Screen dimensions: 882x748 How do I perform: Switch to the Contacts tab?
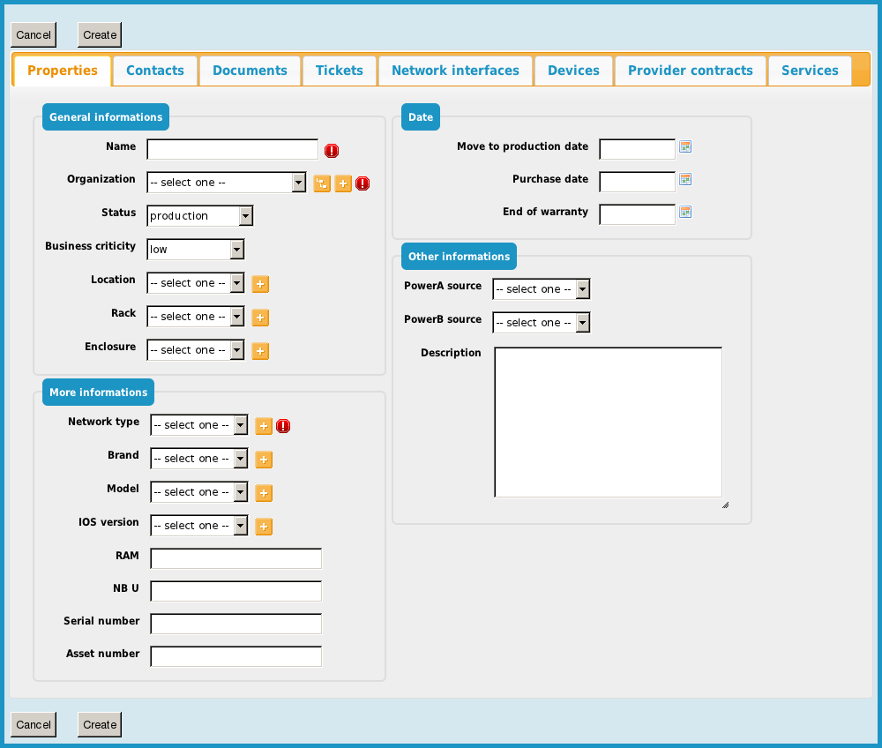click(155, 71)
